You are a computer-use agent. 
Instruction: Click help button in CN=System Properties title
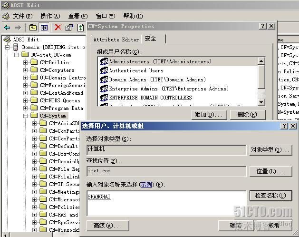263,26
